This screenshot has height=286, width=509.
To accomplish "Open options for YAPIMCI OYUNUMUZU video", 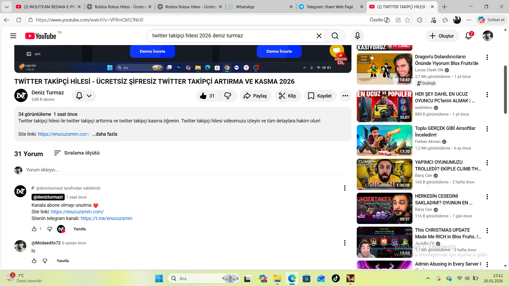I will [x=487, y=163].
